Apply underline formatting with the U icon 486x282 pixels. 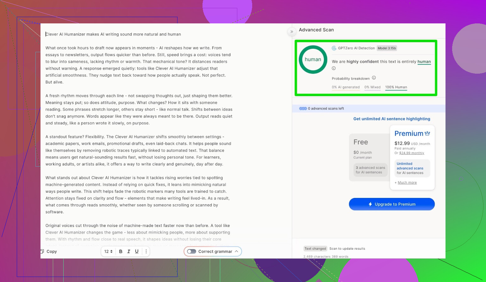[137, 251]
